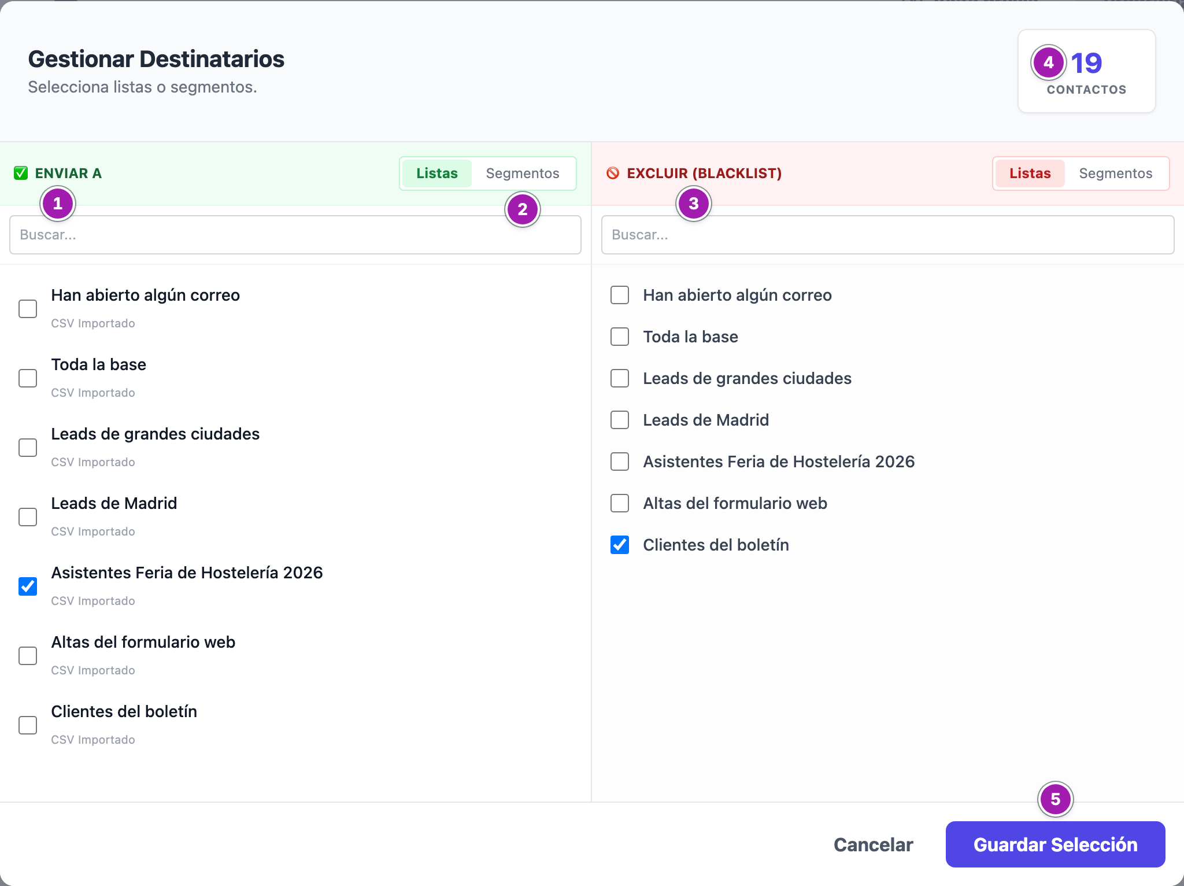Focus the Buscar field in Excluir panel
Screen dimensions: 1184x886
[x=887, y=235]
